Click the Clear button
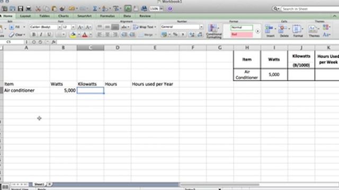This screenshot has width=339, height=190. tap(17, 35)
